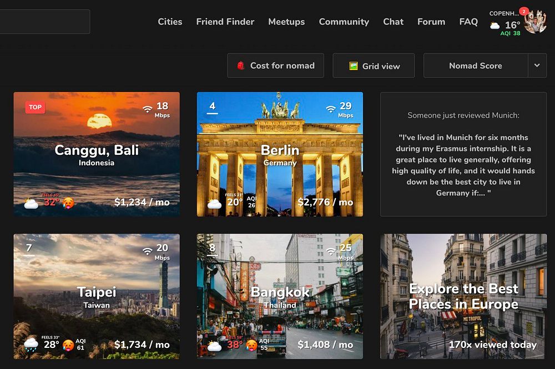Screen dimensions: 555x369
Task: Click the picture icon on Grid view
Action: pyautogui.click(x=353, y=66)
